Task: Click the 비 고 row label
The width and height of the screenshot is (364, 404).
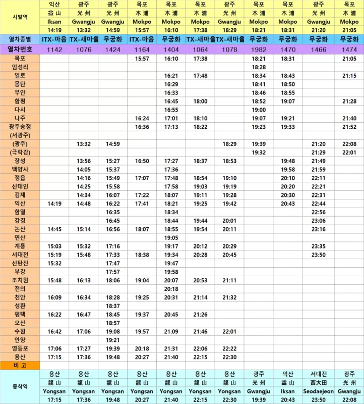Action: pyautogui.click(x=20, y=365)
